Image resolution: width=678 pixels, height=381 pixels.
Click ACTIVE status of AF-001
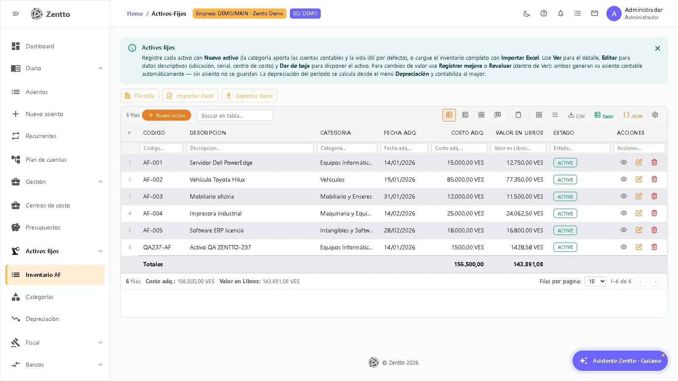tap(565, 163)
